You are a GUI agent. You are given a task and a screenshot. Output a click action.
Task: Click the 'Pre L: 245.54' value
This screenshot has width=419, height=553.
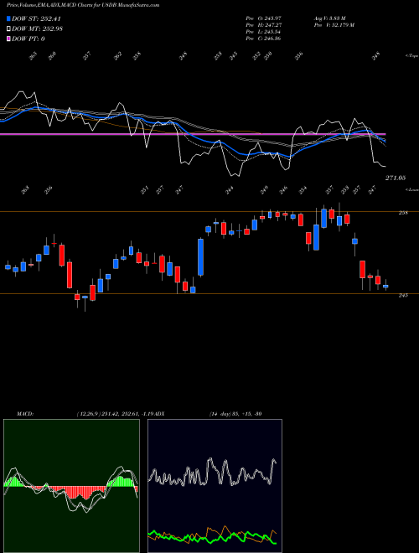[263, 32]
